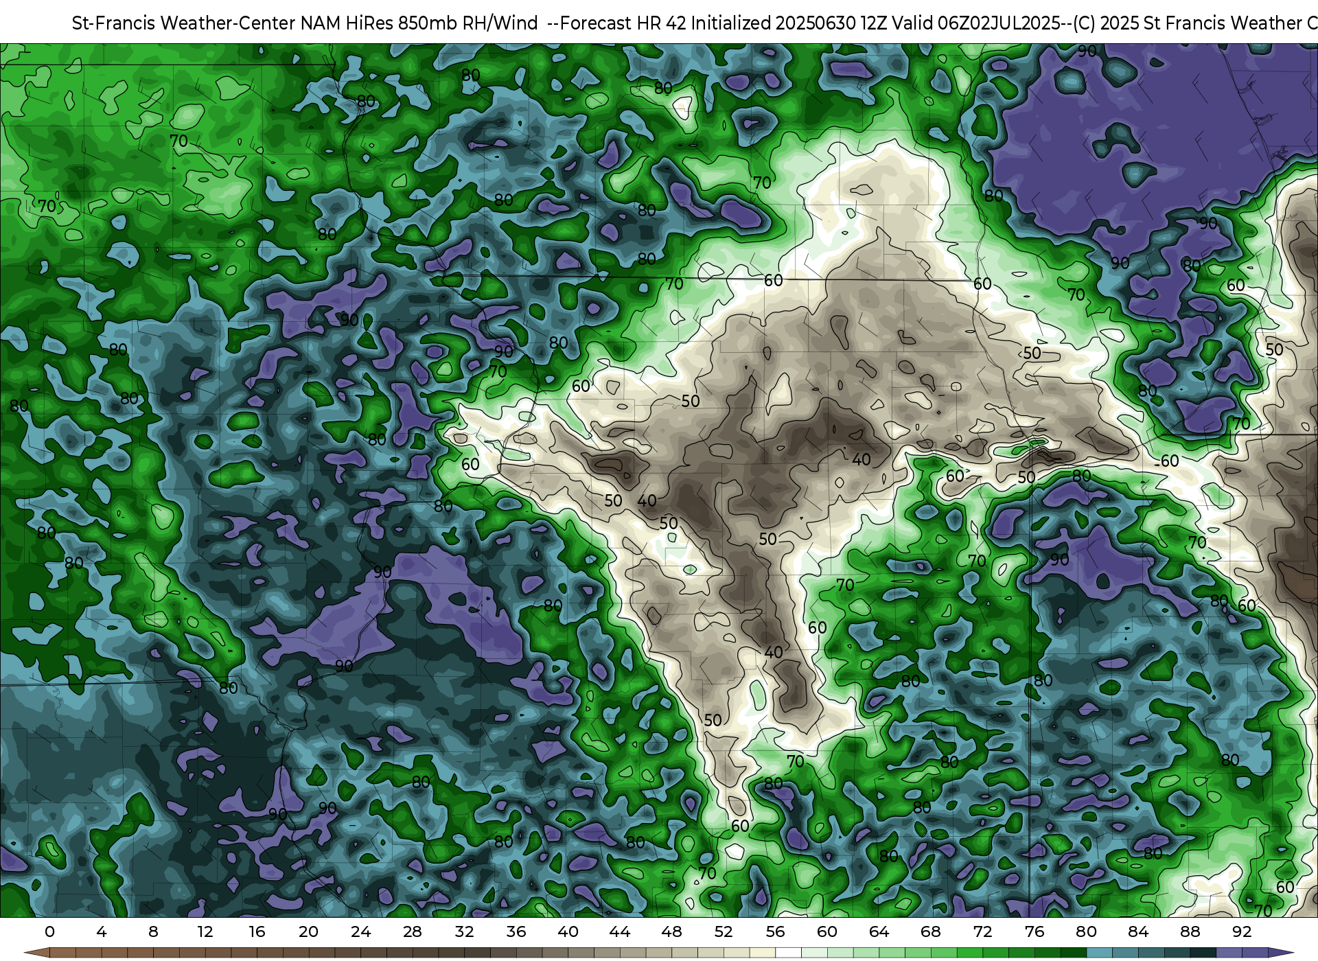Select 'Initialized 20250630 12Z' in the header
The image size is (1318, 961).
[x=789, y=23]
